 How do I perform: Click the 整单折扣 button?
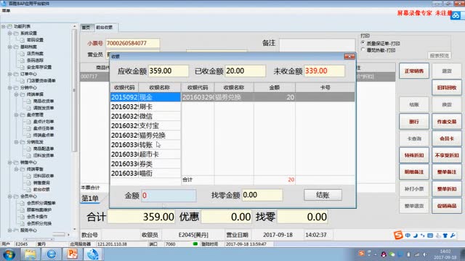pos(447,188)
